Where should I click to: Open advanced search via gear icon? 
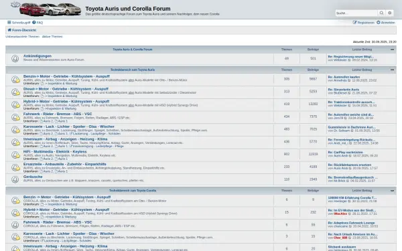click(x=390, y=13)
